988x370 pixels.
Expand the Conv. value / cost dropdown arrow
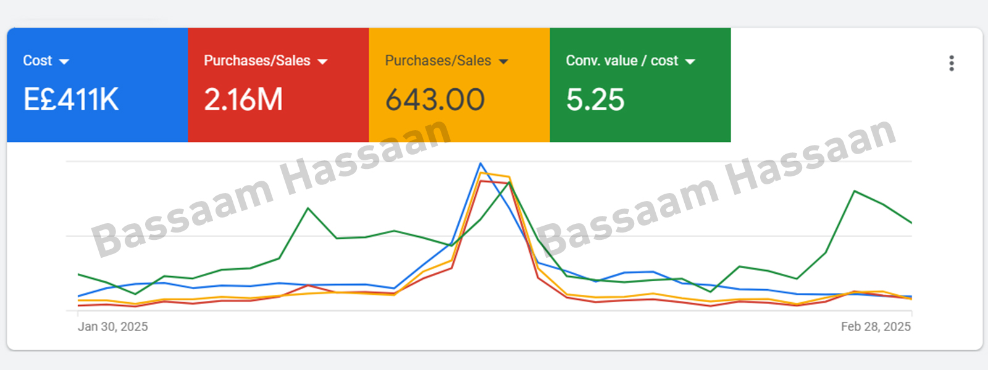pyautogui.click(x=690, y=62)
